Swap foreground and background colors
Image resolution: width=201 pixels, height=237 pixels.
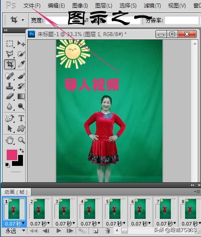[x=22, y=150]
